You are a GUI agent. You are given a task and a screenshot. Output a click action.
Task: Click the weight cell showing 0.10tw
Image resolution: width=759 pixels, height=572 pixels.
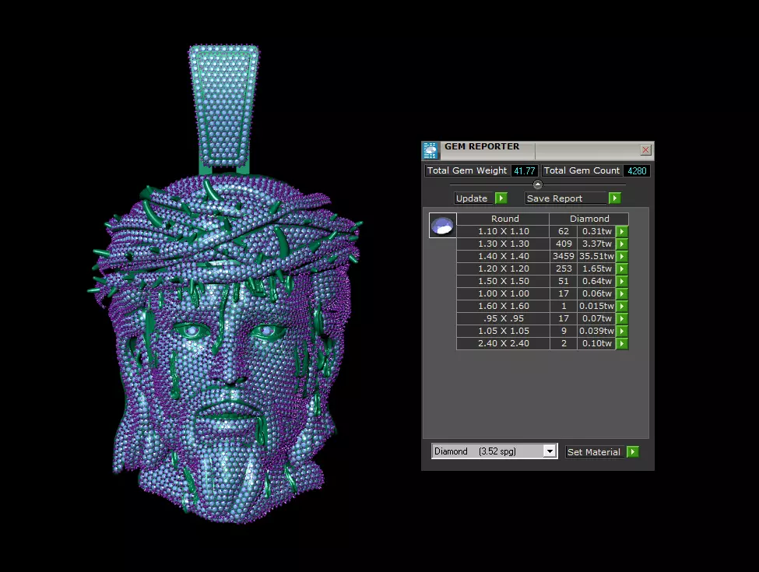click(596, 343)
